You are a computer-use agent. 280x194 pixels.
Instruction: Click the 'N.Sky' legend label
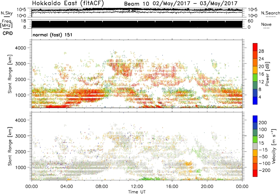pyautogui.click(x=7, y=13)
